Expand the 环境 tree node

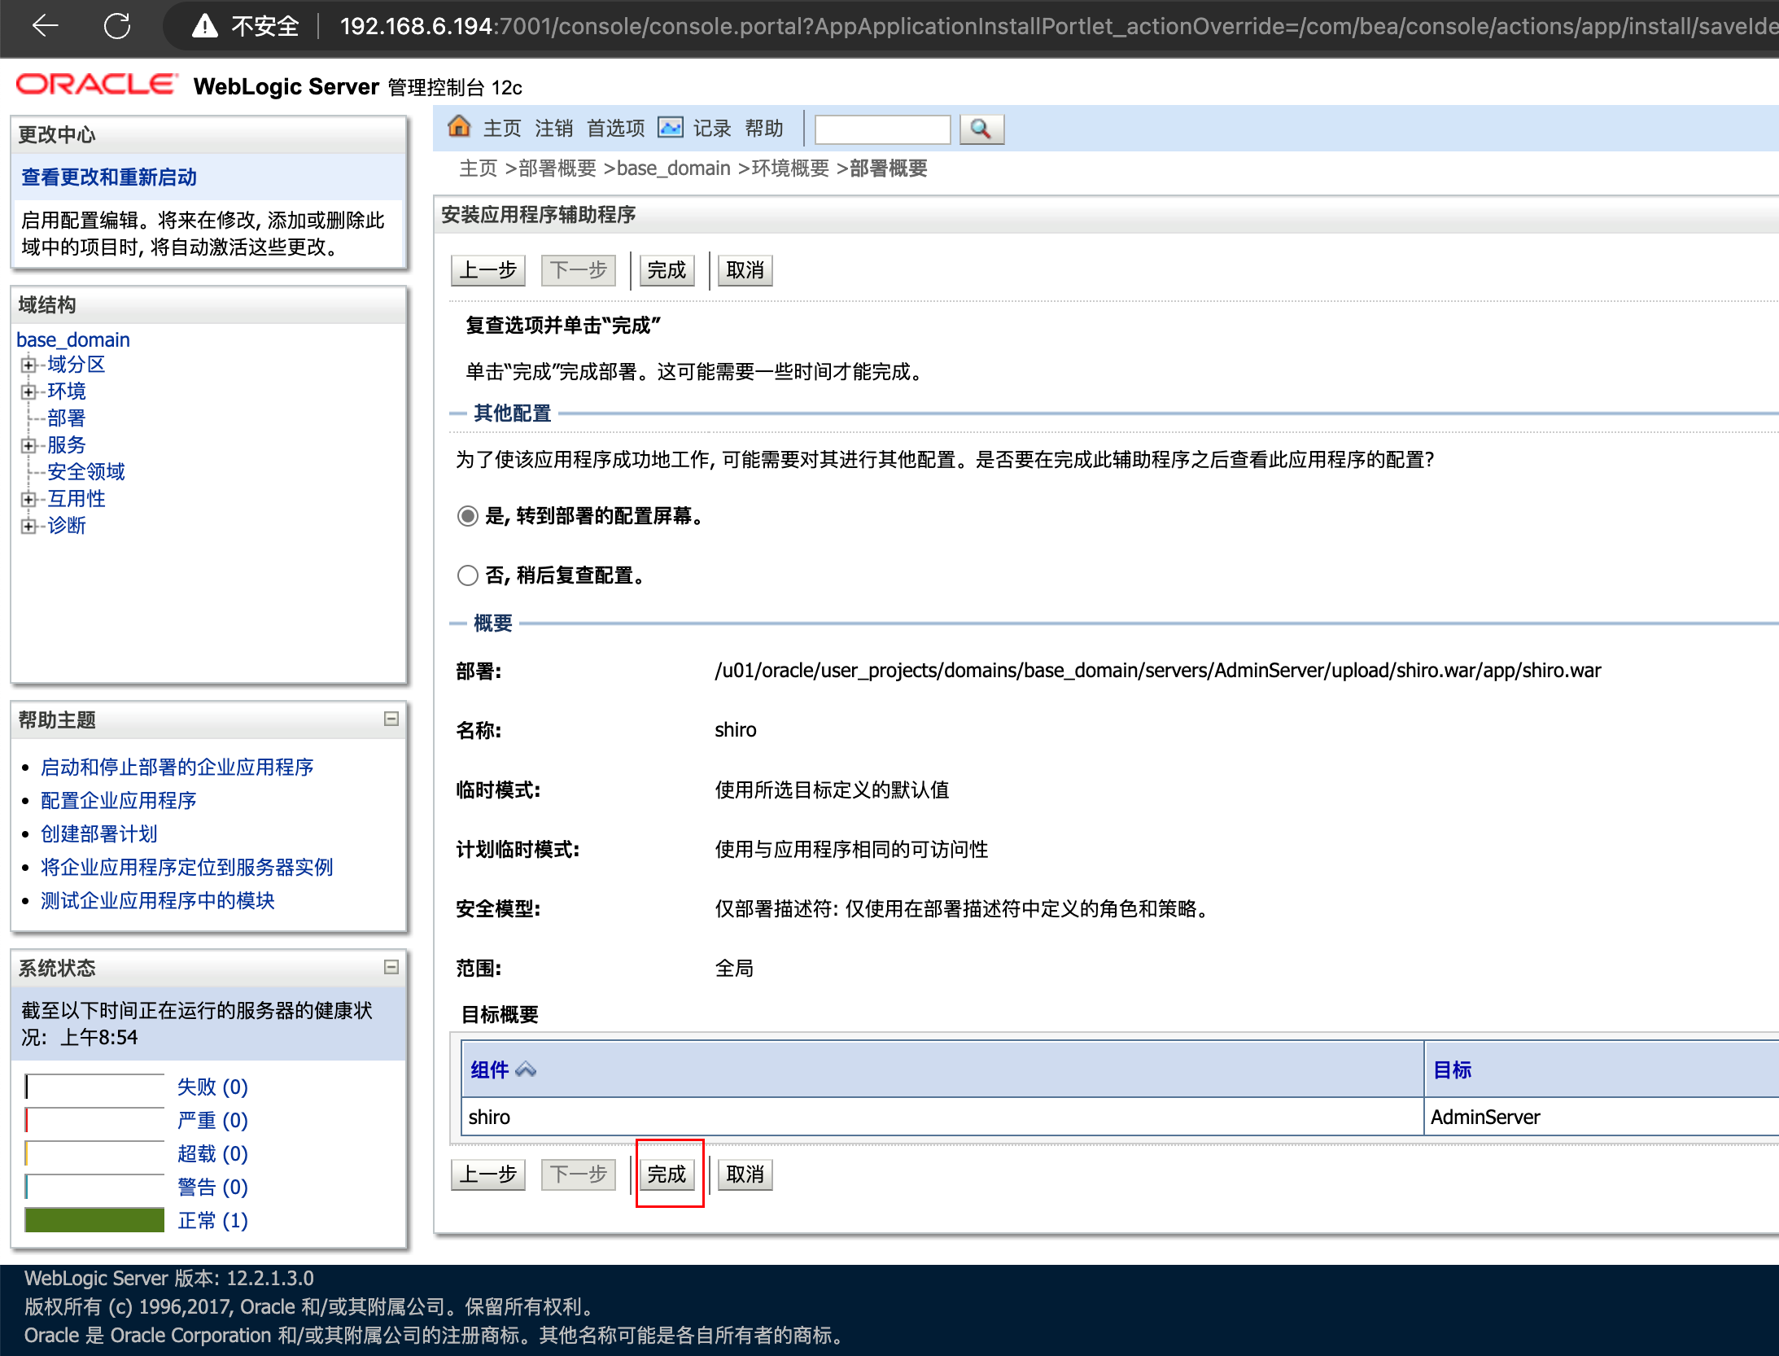tap(28, 391)
